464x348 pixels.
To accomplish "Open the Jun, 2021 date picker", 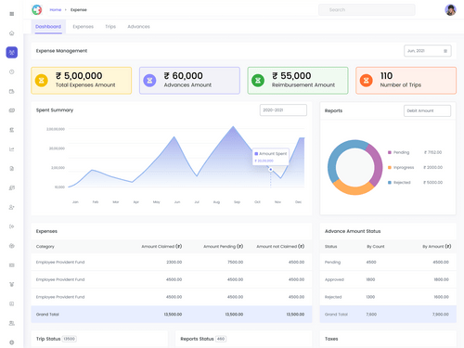I will point(428,51).
